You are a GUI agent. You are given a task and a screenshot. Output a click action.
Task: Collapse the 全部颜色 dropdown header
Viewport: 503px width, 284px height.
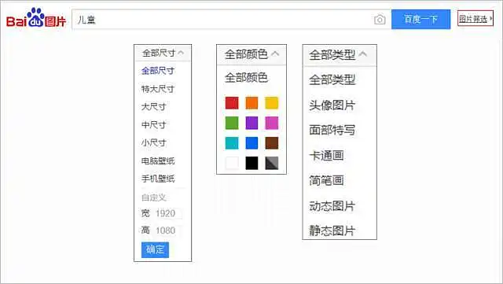(251, 54)
